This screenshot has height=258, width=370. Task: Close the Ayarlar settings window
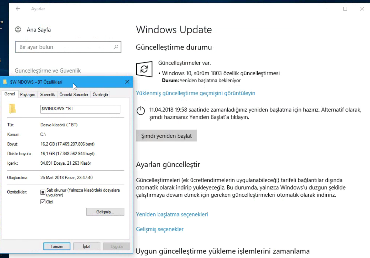[362, 9]
